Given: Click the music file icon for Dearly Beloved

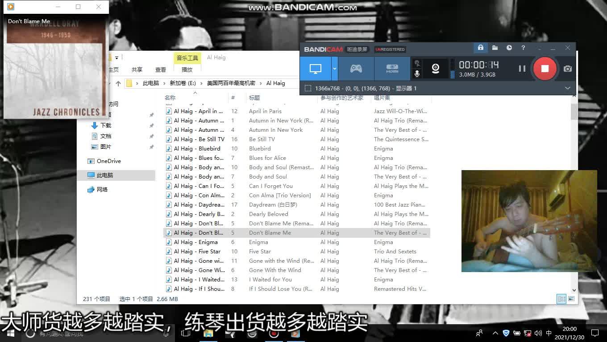Looking at the screenshot, I should pos(169,214).
